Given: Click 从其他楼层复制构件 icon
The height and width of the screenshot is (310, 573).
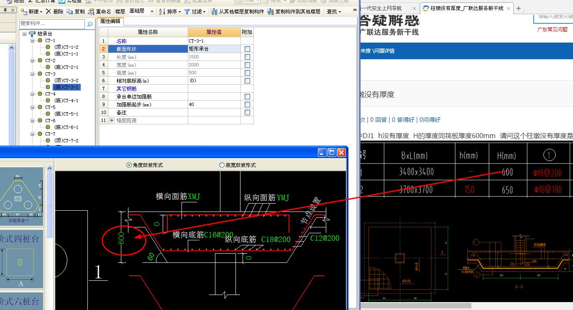Looking at the screenshot, I should (214, 12).
